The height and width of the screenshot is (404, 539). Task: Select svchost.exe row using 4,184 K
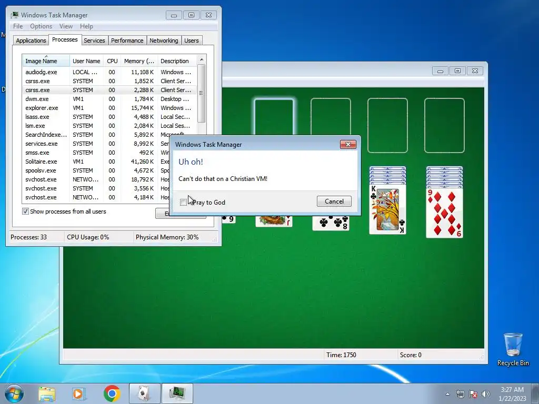96,197
